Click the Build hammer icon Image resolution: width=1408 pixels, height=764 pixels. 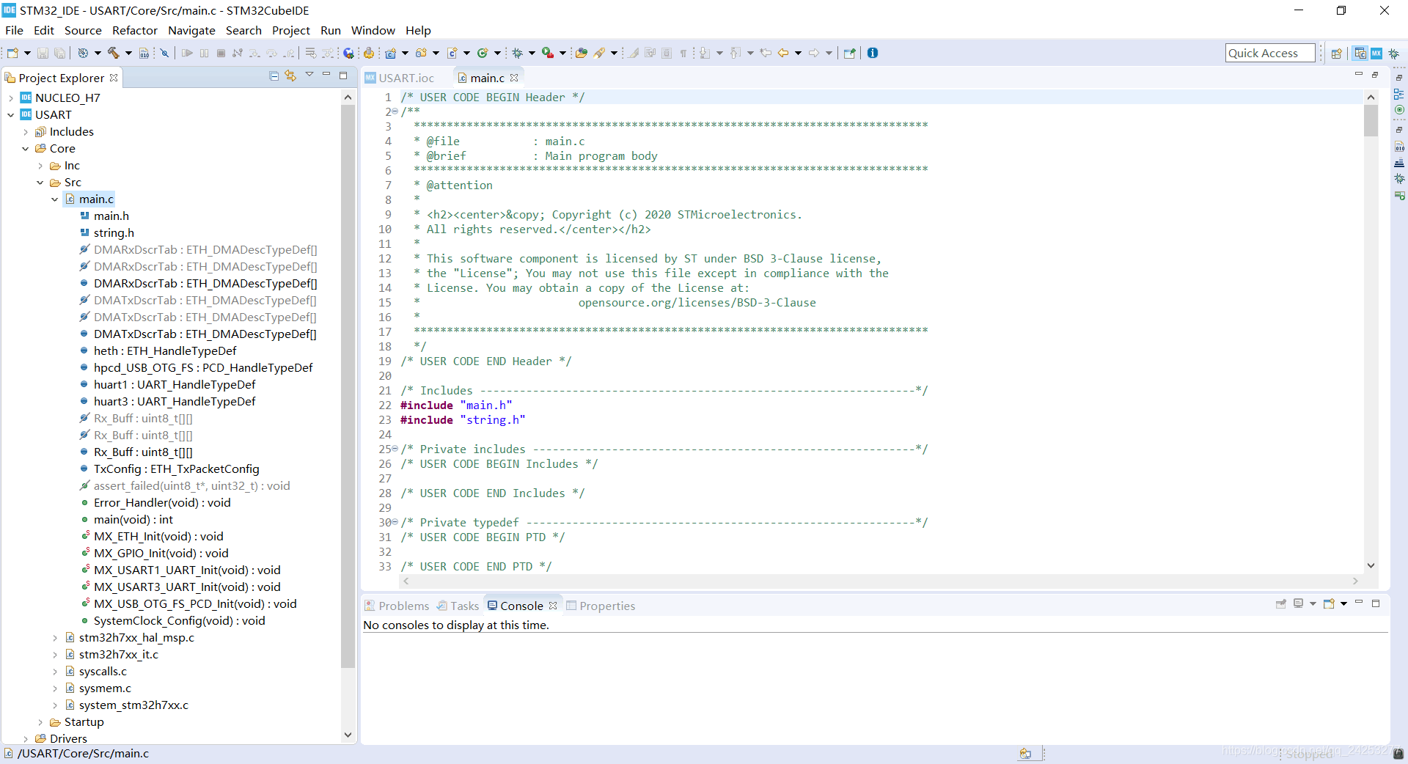click(x=113, y=53)
